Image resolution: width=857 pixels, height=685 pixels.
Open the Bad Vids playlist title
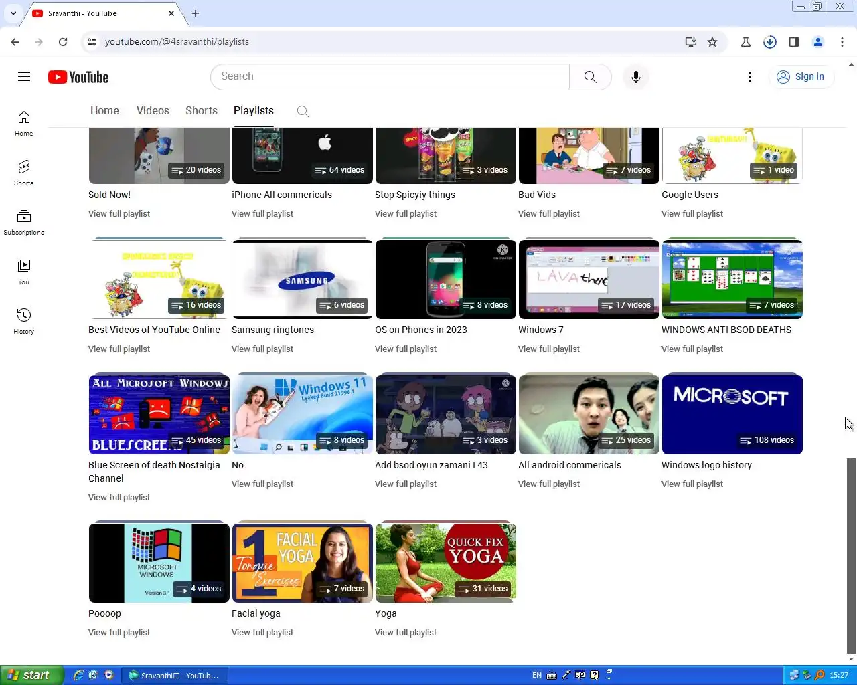(537, 195)
